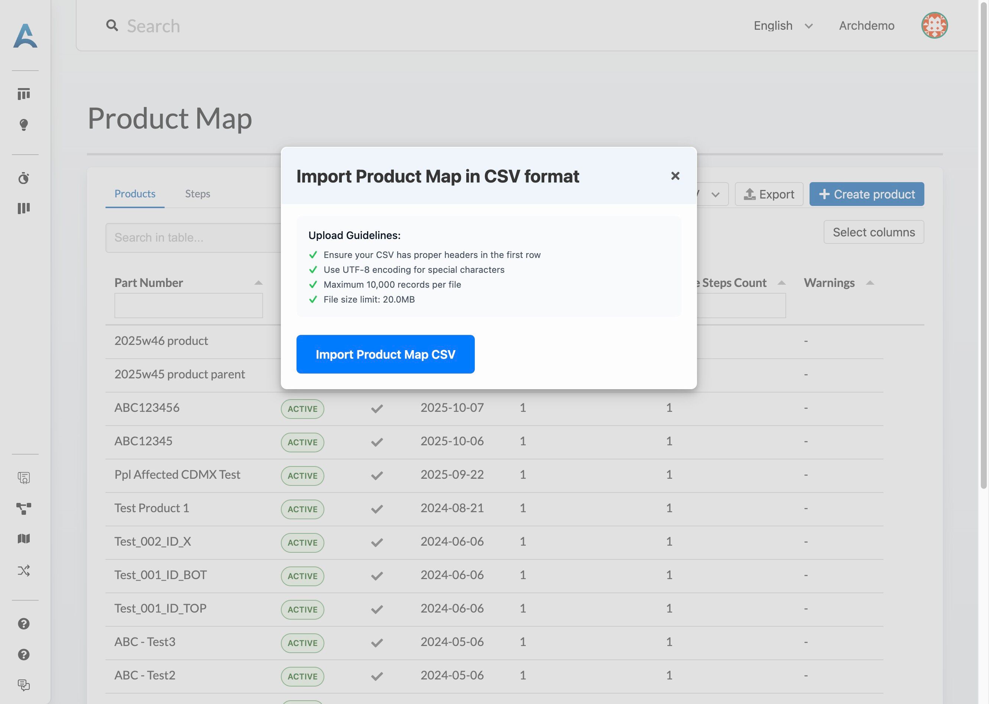Click the certificate icon in sidebar
Image resolution: width=989 pixels, height=704 pixels.
[24, 478]
